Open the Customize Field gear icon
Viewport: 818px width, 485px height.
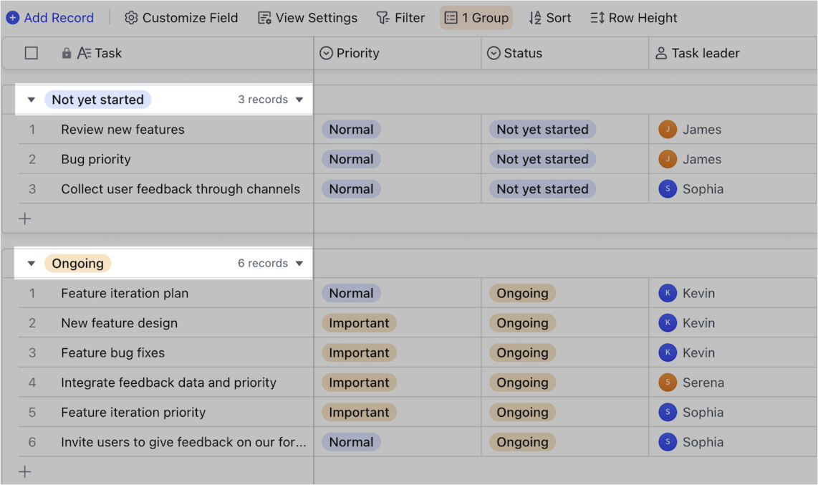tap(131, 18)
